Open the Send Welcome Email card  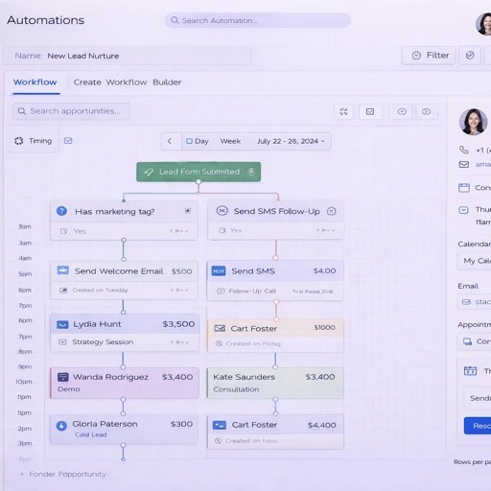pos(124,280)
